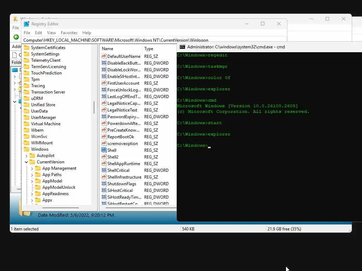Select the EnableSIHostInt... value icon
This screenshot has height=271, width=362.
pyautogui.click(x=104, y=76)
